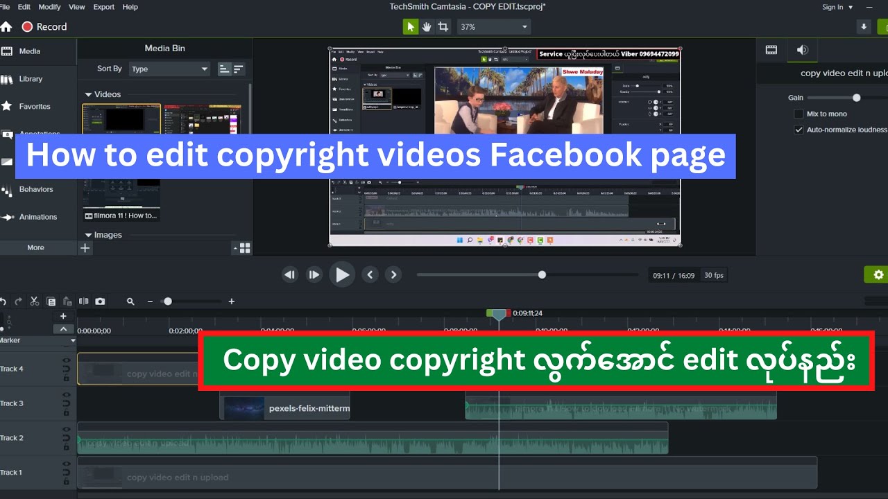
Task: Open the Favorites tab
Action: click(38, 107)
